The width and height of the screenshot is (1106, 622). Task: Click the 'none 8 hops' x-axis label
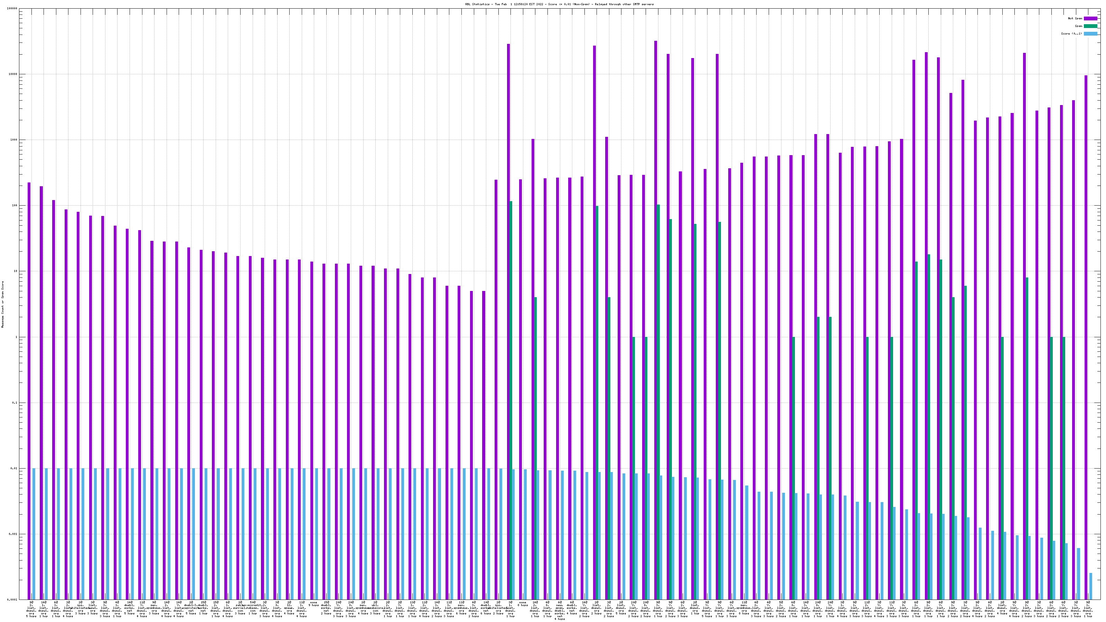[x=523, y=604]
